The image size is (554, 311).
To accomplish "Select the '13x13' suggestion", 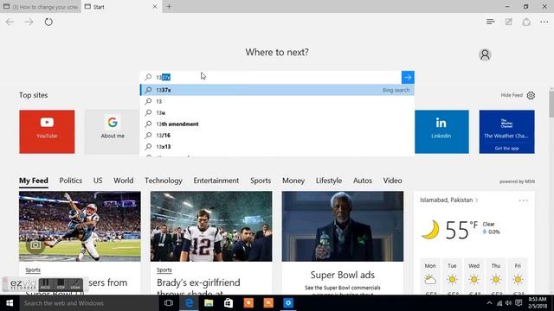I will pyautogui.click(x=277, y=146).
